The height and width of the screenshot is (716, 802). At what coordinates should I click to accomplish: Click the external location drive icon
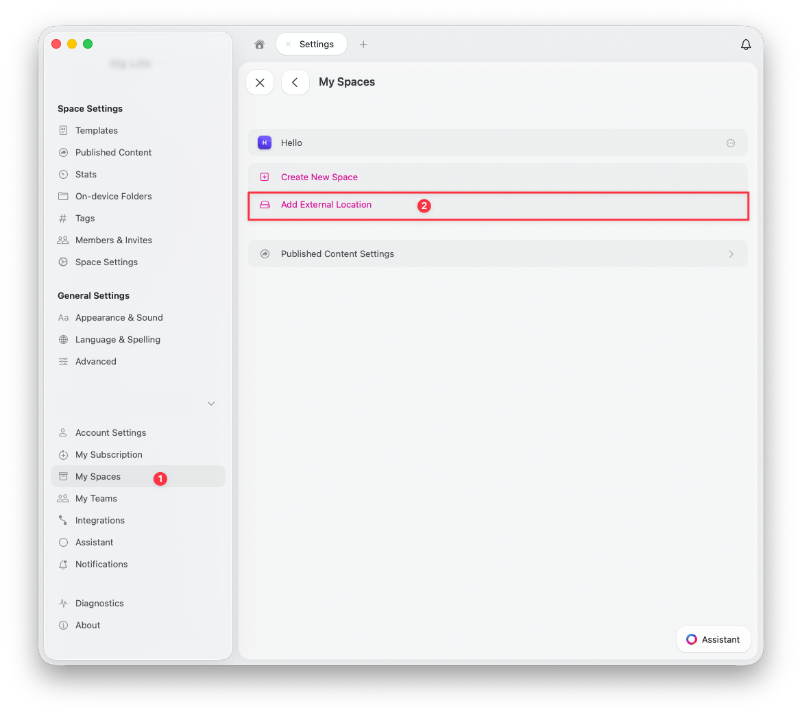(x=265, y=205)
